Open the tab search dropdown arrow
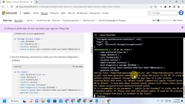This screenshot has width=185, height=104. coord(164,2)
